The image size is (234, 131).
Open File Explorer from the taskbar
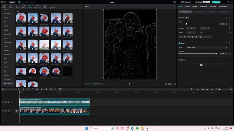tap(142, 128)
